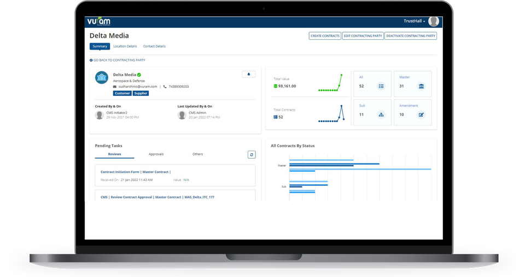Click the Customer tag
The image size is (525, 277).
click(122, 93)
